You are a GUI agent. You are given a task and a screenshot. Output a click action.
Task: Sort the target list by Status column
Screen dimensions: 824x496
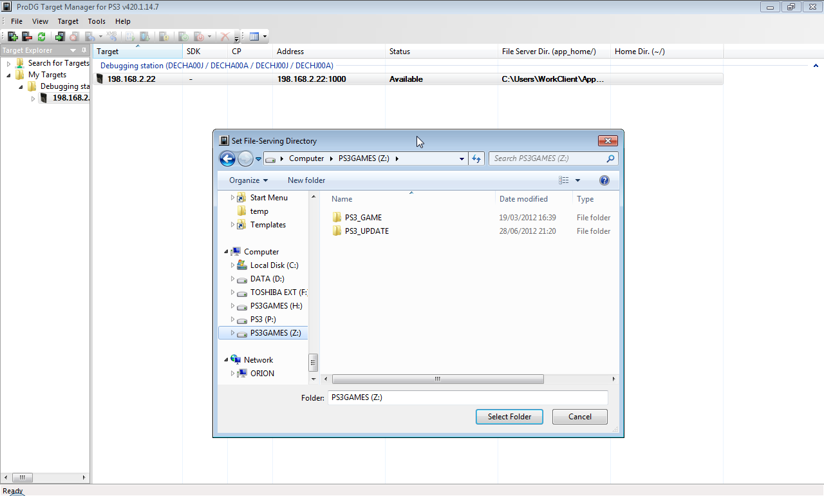pyautogui.click(x=442, y=52)
